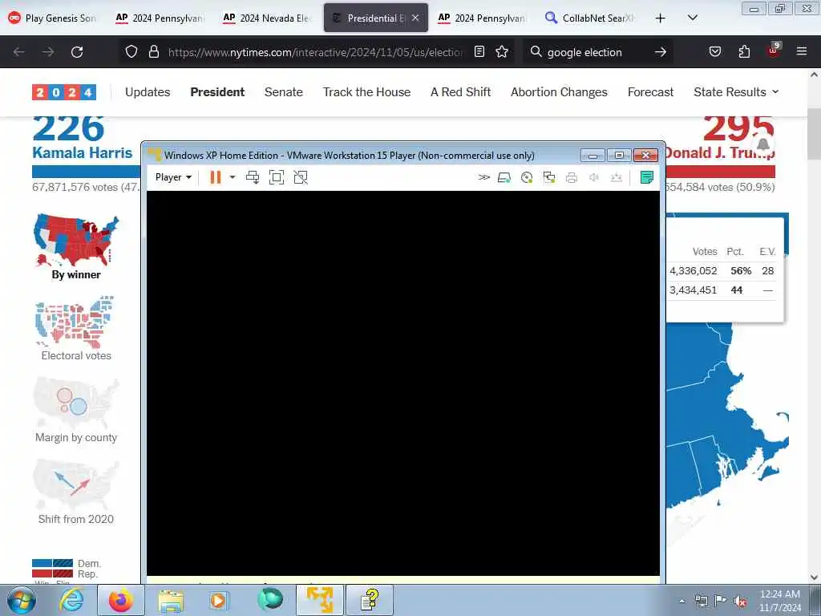Open the question mark help taskbar item
This screenshot has height=616, width=821.
click(x=369, y=600)
